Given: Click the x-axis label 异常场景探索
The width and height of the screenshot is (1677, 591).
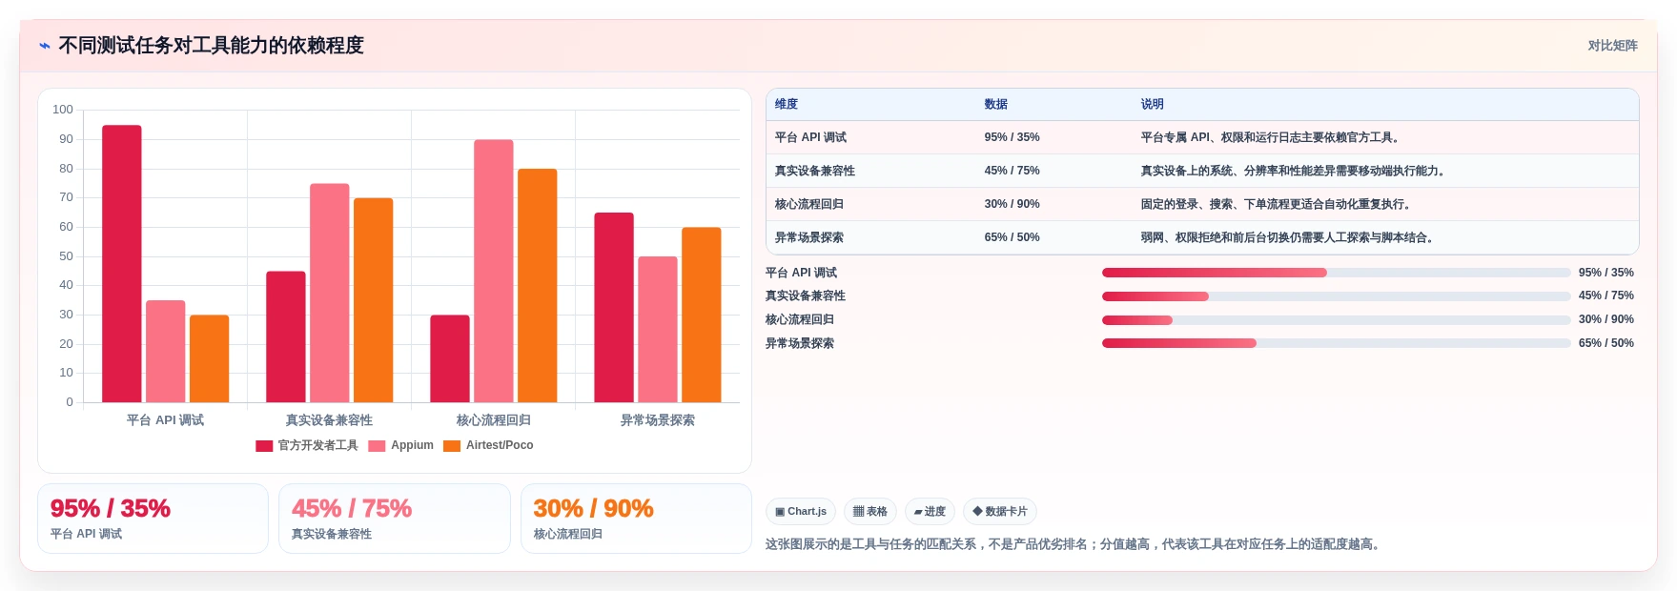Looking at the screenshot, I should click(658, 420).
